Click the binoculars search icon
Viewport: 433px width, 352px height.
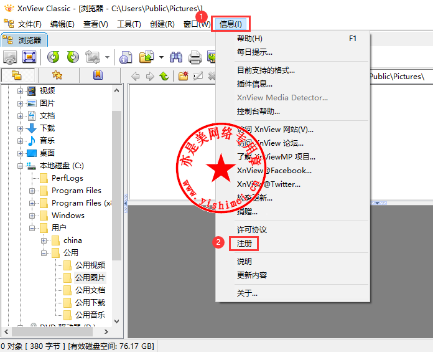tap(175, 57)
